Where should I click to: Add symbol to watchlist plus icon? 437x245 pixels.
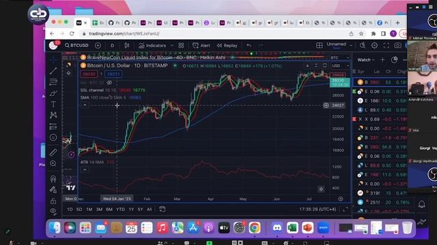click(382, 60)
